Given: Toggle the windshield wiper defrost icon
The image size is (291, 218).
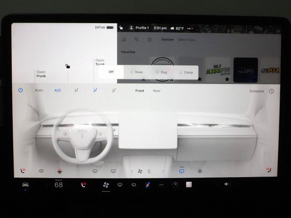Looking at the screenshot, I should [x=41, y=171].
